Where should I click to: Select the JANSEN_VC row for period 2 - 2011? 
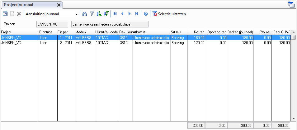[146, 43]
